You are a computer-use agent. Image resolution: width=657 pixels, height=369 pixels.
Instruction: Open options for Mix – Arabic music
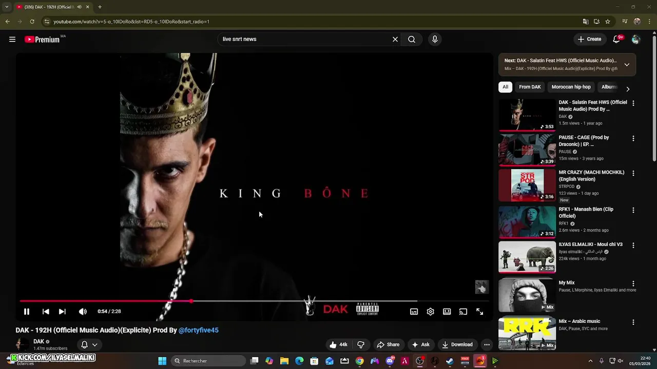[633, 322]
